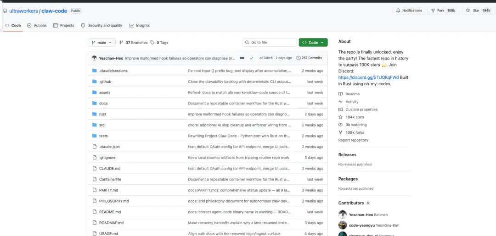Screen dimensions: 496x236
Task: Click file icon next to CLAUDE.md
Action: pyautogui.click(x=94, y=169)
